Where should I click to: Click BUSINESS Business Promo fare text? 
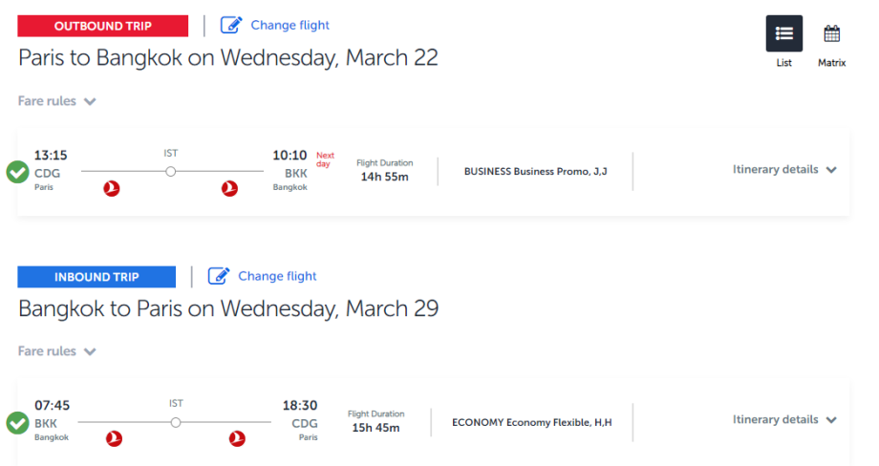coord(535,172)
